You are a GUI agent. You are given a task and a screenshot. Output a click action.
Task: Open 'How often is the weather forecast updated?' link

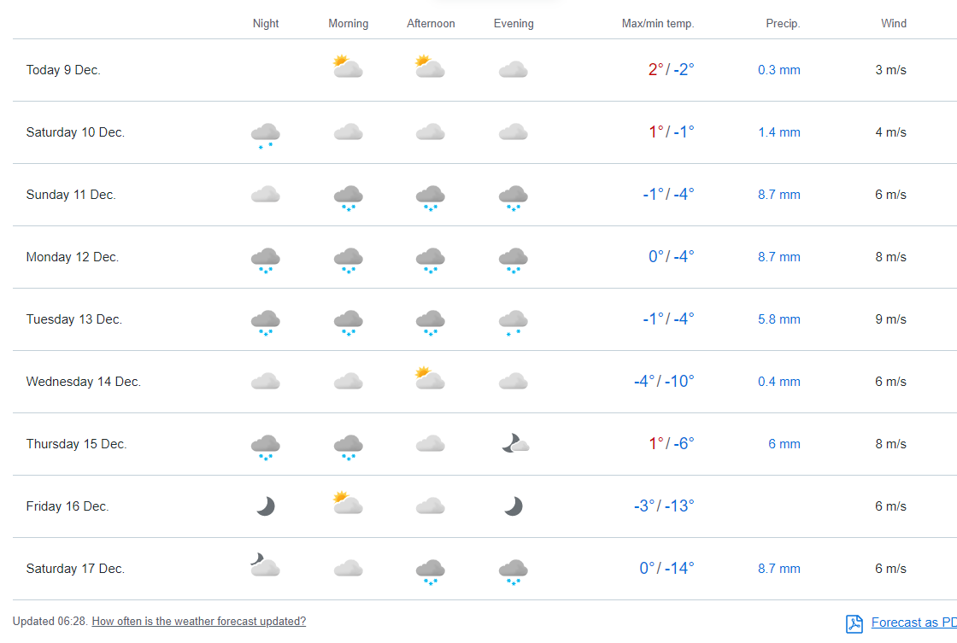click(x=198, y=622)
